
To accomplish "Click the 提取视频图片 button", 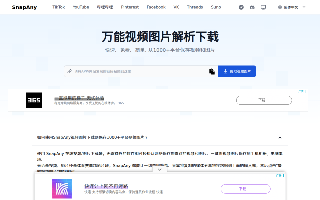I will 237,71.
